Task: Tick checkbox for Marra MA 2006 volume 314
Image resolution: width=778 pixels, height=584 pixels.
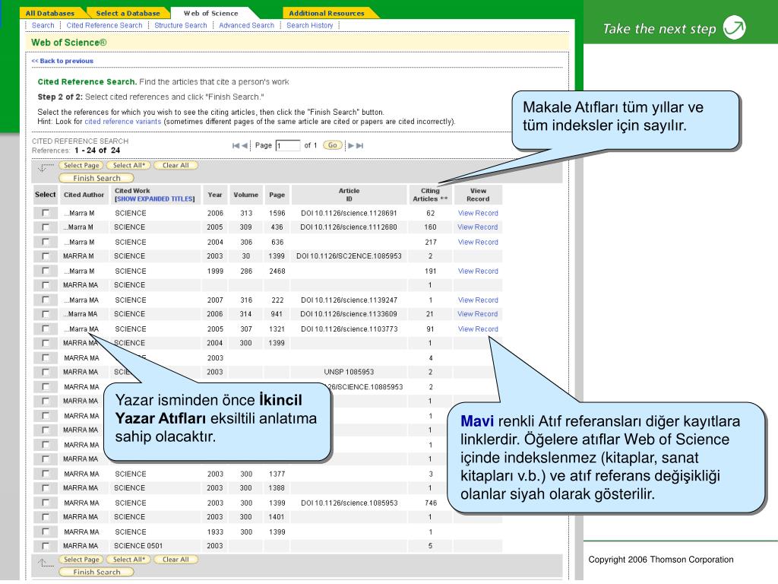Action: 46,314
